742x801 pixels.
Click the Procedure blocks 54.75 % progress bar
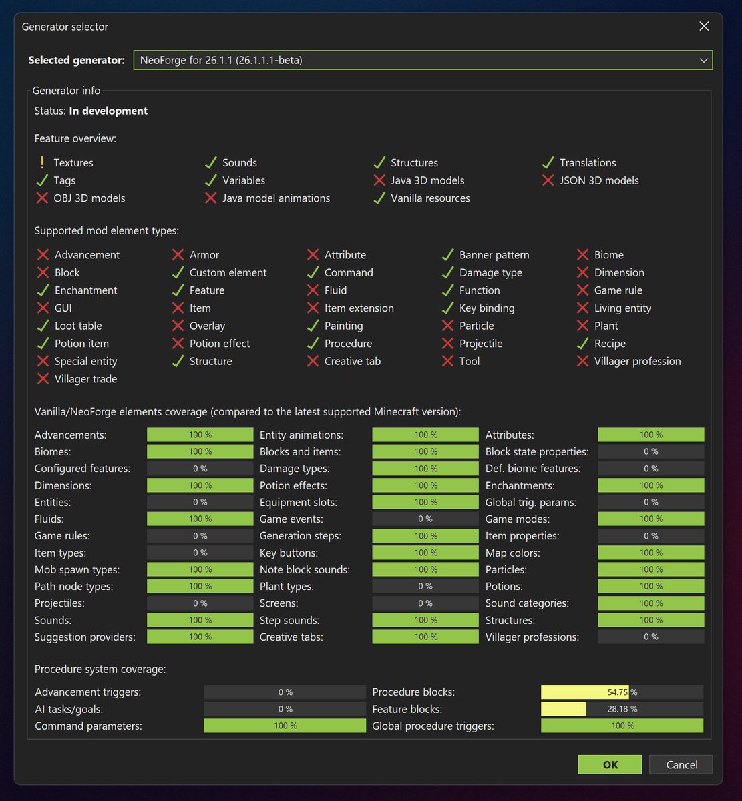622,692
